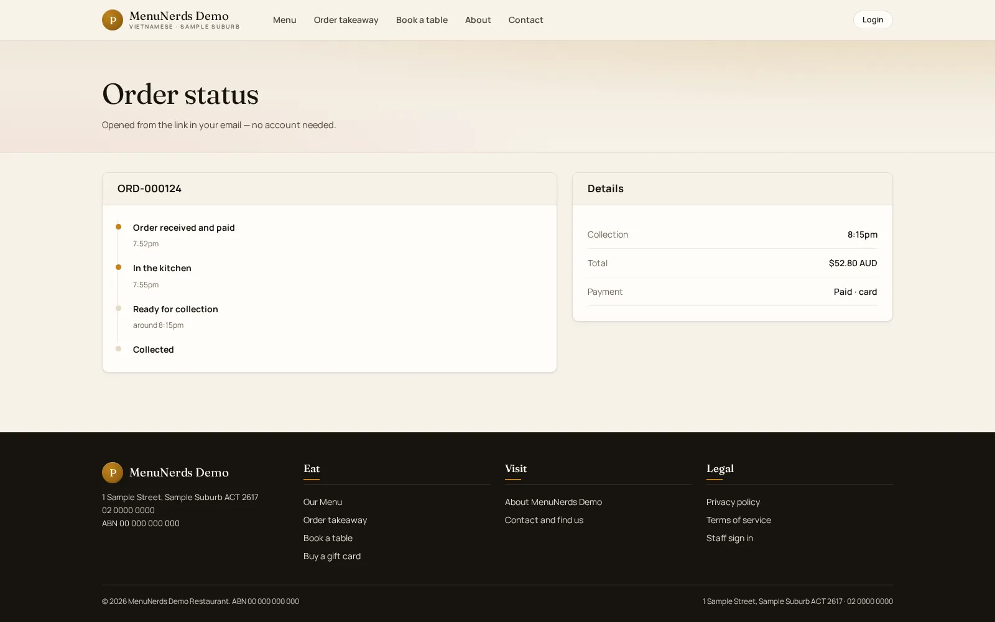Click the Staff sign in link

pyautogui.click(x=729, y=538)
